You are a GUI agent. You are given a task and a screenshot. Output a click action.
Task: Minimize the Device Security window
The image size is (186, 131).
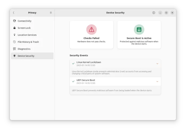[x=160, y=13]
